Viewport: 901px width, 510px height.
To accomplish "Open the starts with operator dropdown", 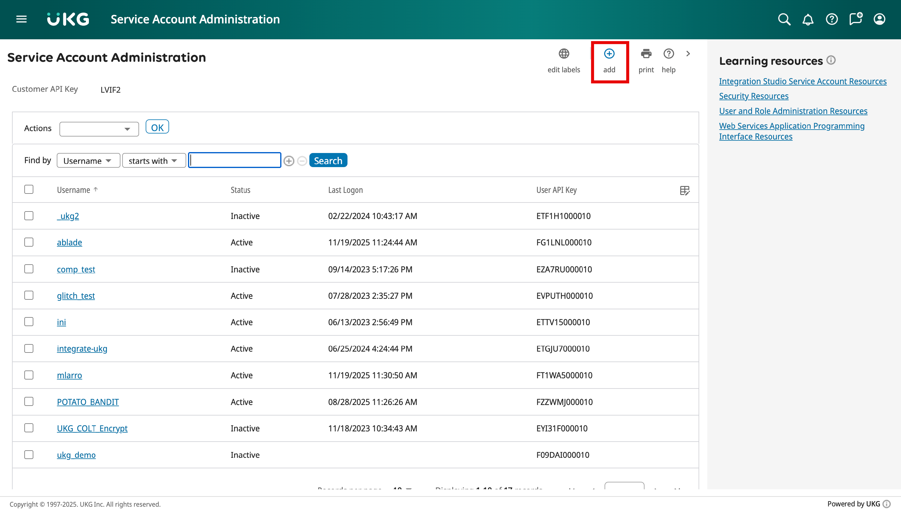I will (x=153, y=161).
